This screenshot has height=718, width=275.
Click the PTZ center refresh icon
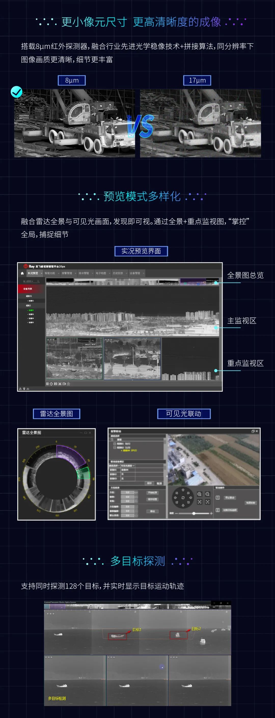(183, 498)
